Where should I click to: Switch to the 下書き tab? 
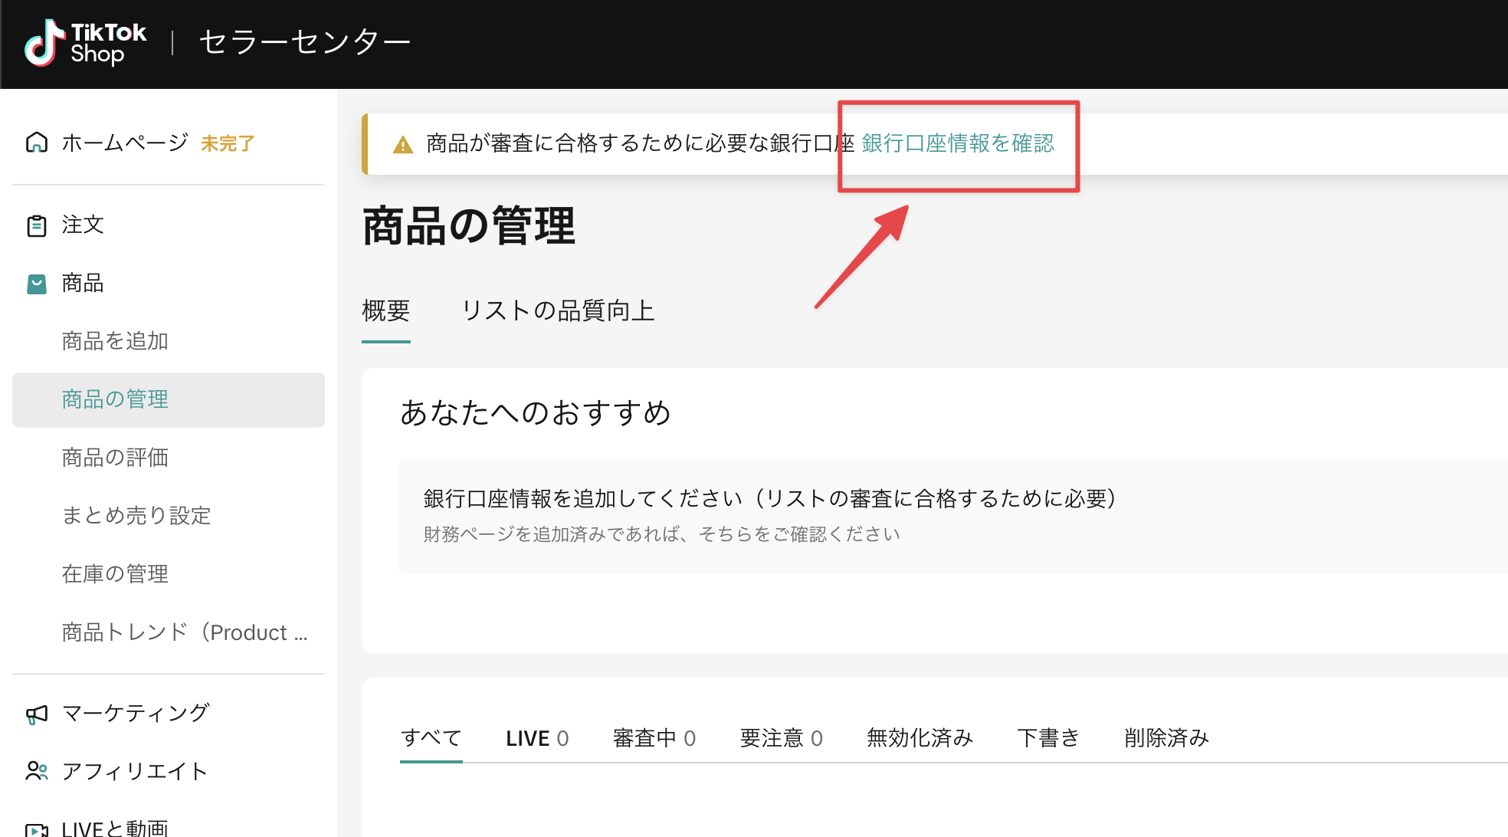[1047, 738]
